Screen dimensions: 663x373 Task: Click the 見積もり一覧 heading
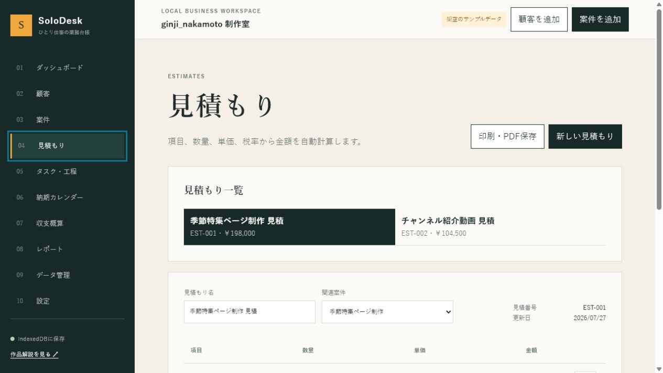(x=214, y=190)
